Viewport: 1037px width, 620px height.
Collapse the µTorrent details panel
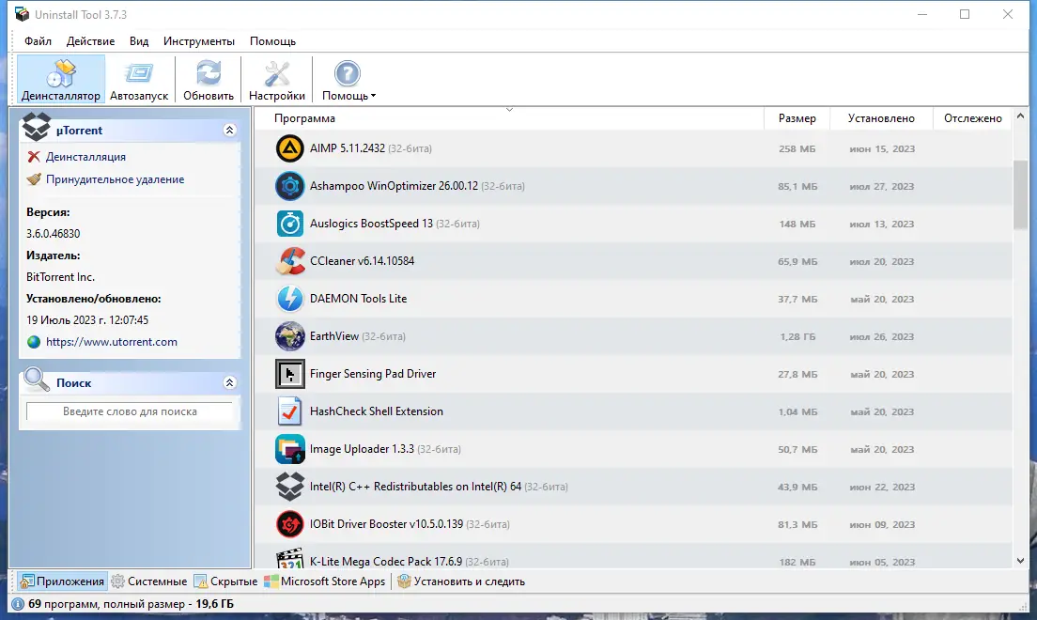click(x=229, y=130)
